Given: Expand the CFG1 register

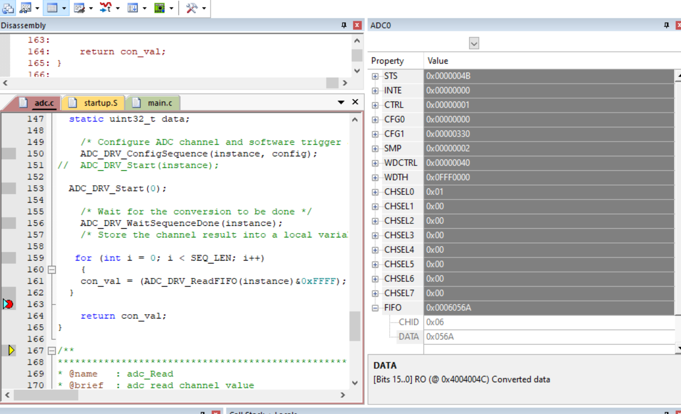Looking at the screenshot, I should 375,134.
